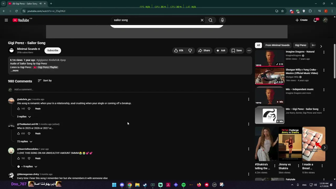Screen dimensions: 336x189
Task: Expand the 72 replies thread
Action: pos(25,141)
